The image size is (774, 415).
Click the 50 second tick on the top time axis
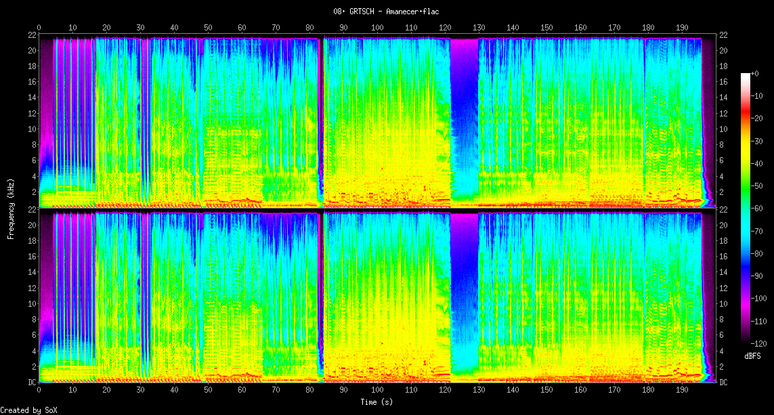208,28
